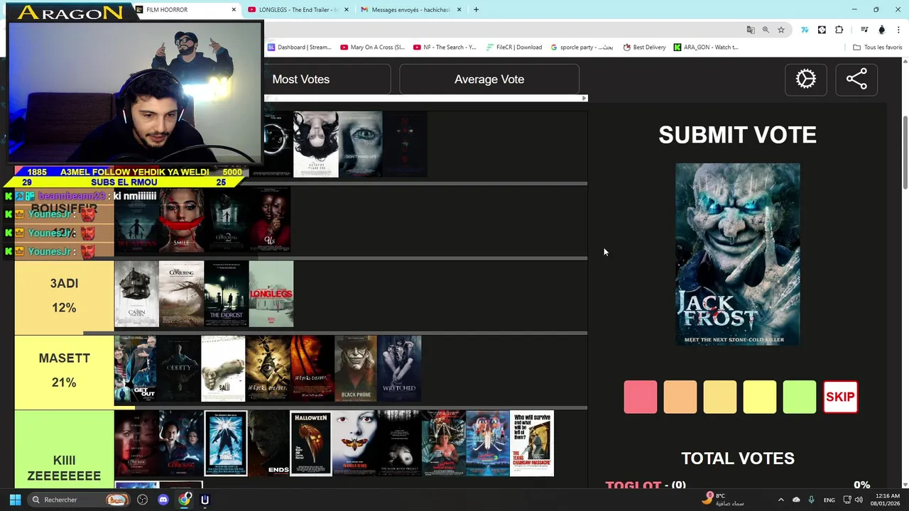The height and width of the screenshot is (511, 909).
Task: Click the LONGLEGS poster in 3ADI tier
Action: click(271, 294)
